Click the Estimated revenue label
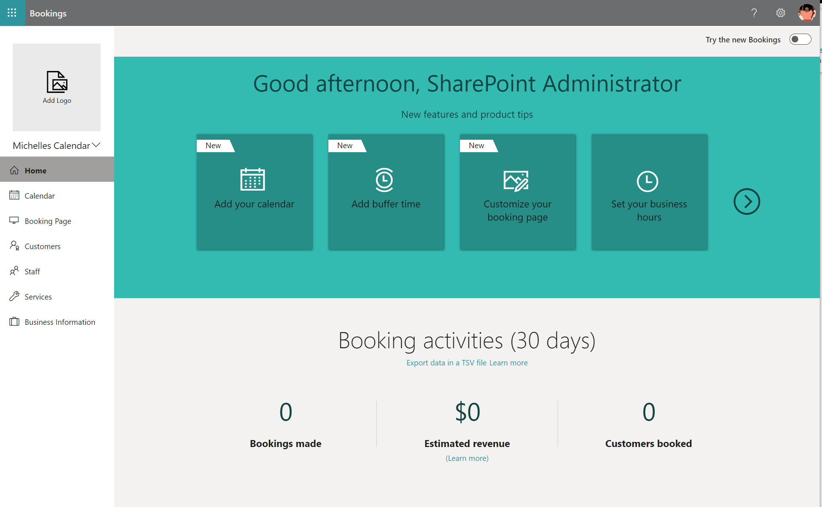Image resolution: width=822 pixels, height=507 pixels. [467, 443]
